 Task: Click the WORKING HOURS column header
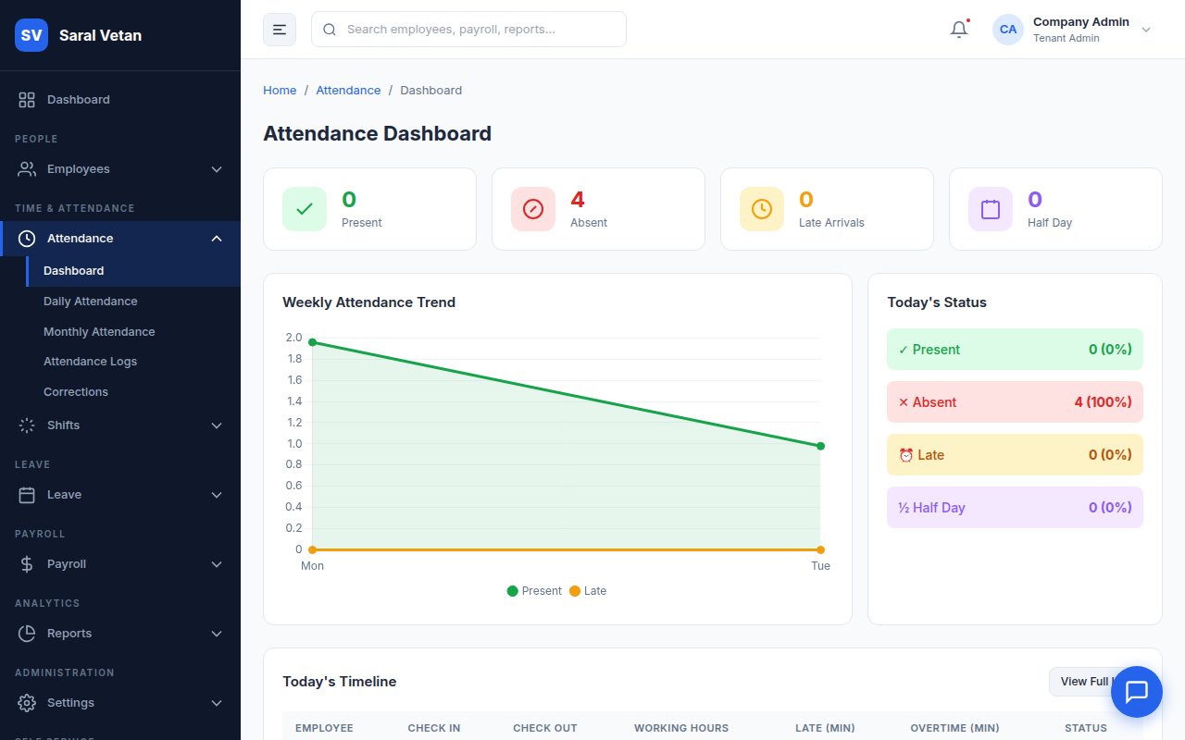(681, 728)
